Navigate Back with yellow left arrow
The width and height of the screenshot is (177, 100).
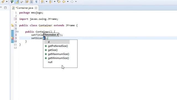[64, 2]
